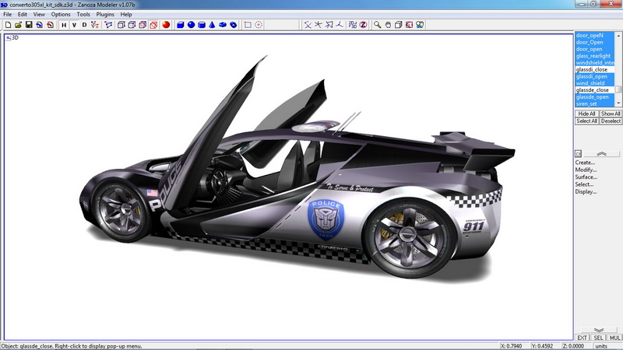
Task: Create a cube primitive
Action: point(181,25)
